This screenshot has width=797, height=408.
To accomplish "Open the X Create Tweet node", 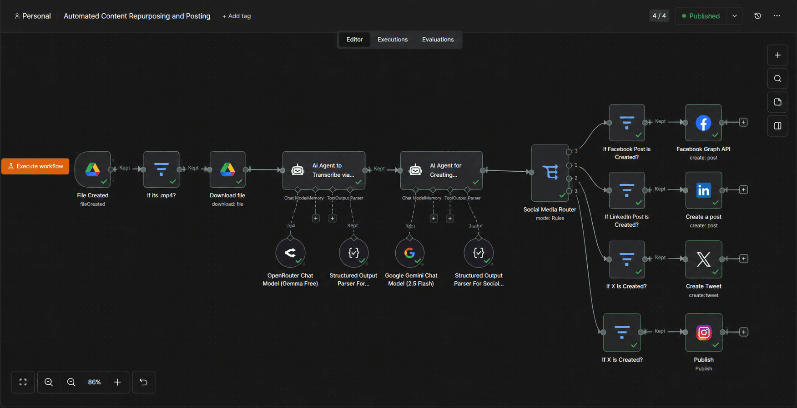I will pyautogui.click(x=703, y=259).
